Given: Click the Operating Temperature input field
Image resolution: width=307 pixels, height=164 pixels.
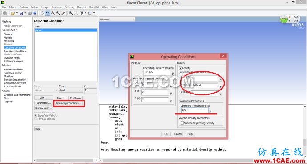Looking at the screenshot, I should click(x=194, y=110).
